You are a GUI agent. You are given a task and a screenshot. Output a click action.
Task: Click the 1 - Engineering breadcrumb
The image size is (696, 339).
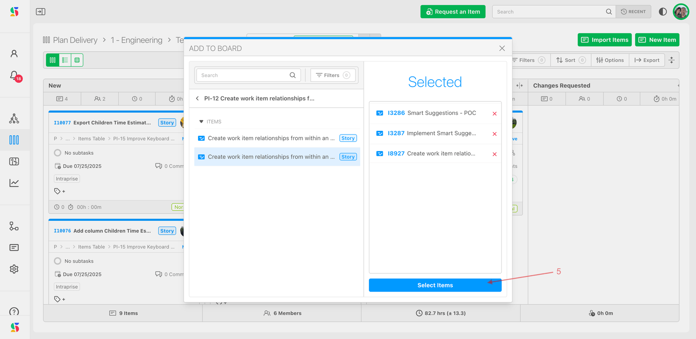click(136, 40)
